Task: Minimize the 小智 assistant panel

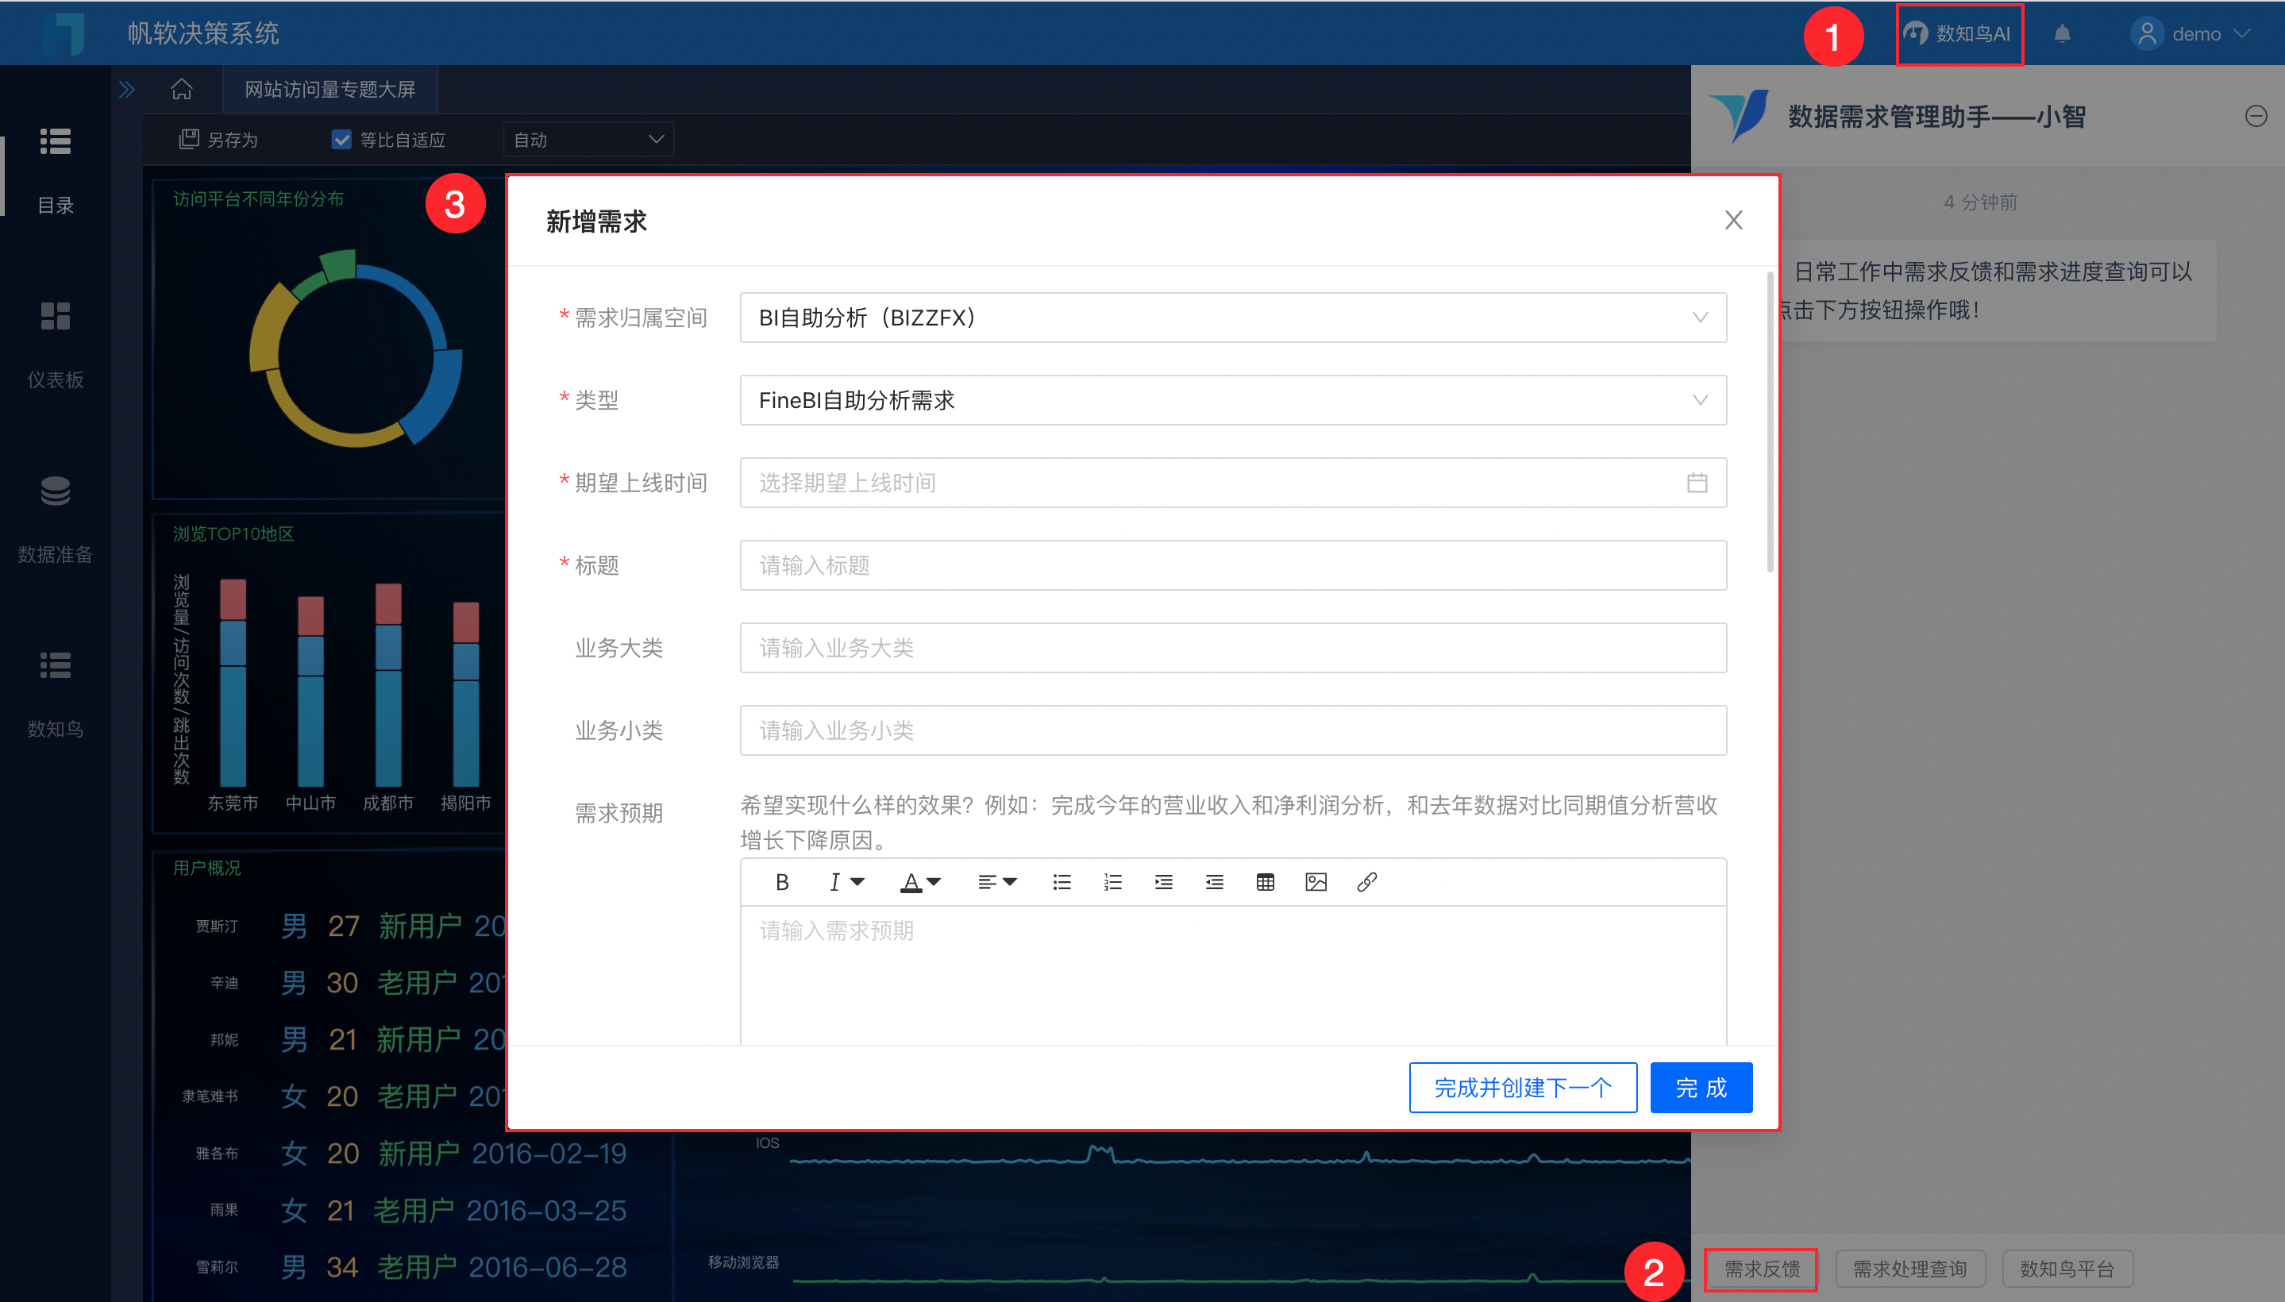Action: tap(2256, 116)
